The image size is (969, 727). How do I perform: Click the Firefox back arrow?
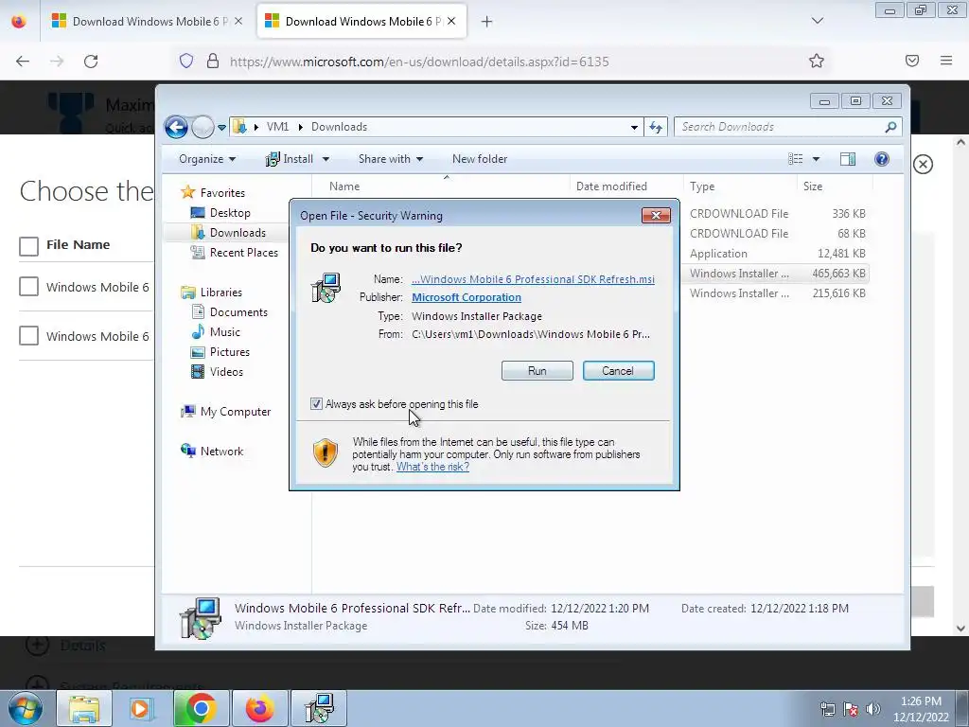[x=23, y=62]
